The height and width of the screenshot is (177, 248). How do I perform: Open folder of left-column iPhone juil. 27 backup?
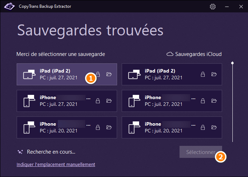(109, 101)
